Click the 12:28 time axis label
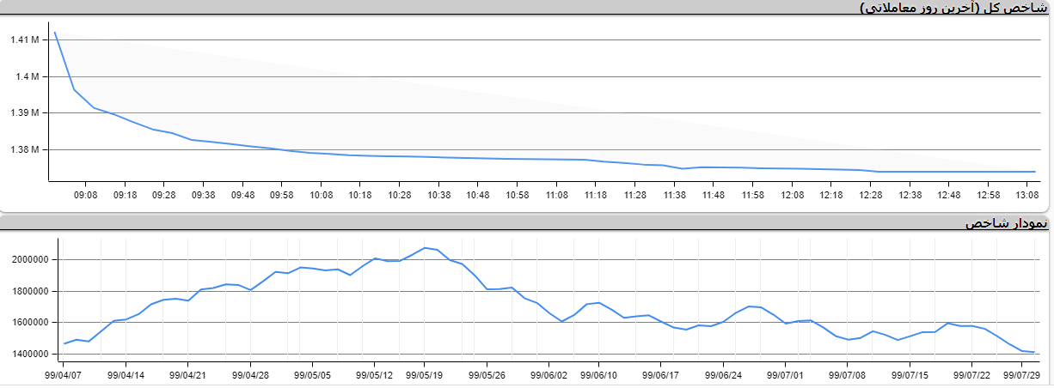This screenshot has width=1054, height=388. pos(870,195)
